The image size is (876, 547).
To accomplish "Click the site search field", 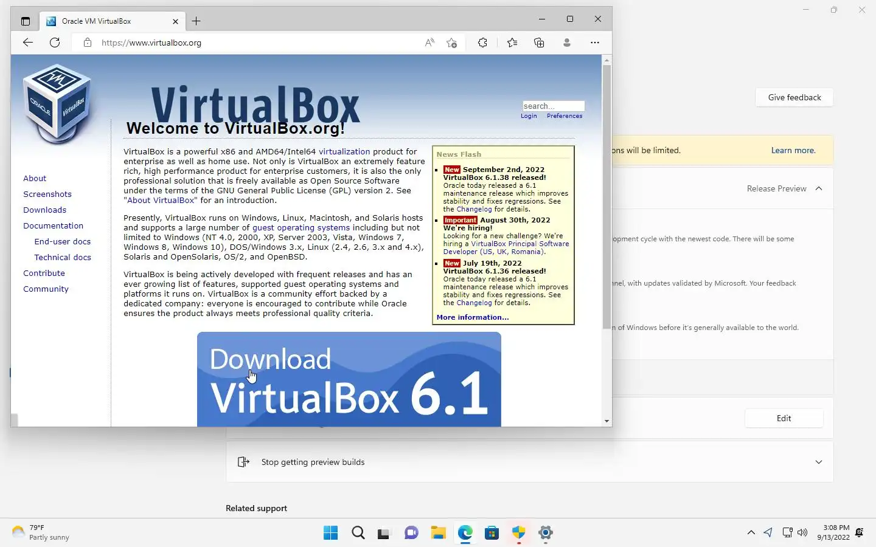I will (x=553, y=106).
